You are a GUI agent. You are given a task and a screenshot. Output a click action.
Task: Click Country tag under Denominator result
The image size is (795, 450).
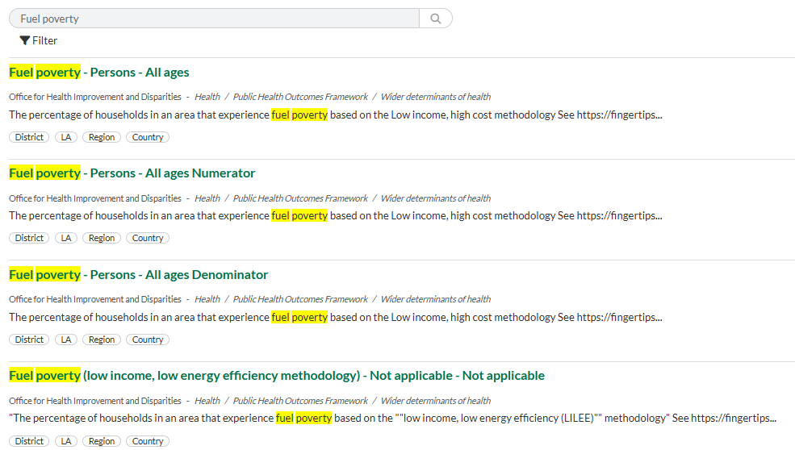pos(148,340)
